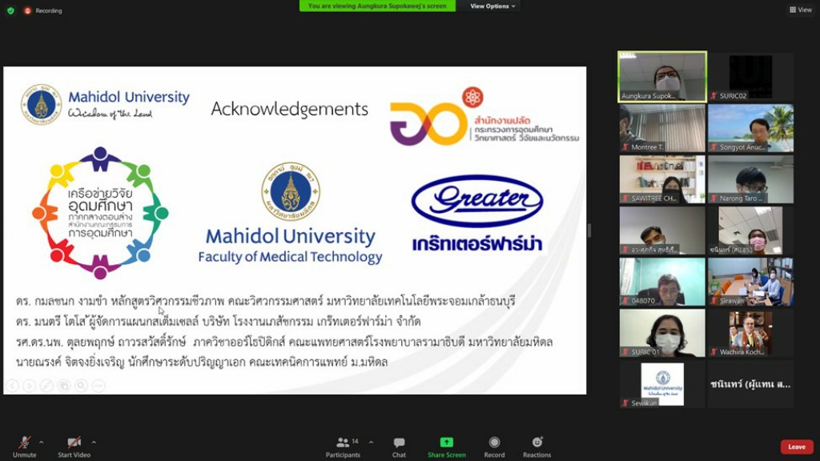Click the magnifier zoom icon on the slide
The width and height of the screenshot is (820, 461).
81,386
